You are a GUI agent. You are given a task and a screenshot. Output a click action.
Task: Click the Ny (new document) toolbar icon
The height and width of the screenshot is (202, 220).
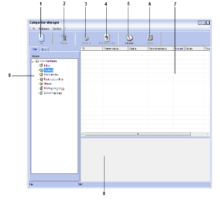(42, 38)
